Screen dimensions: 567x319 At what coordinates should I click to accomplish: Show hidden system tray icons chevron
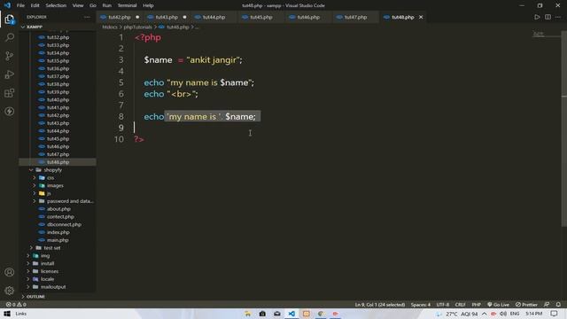pyautogui.click(x=485, y=314)
